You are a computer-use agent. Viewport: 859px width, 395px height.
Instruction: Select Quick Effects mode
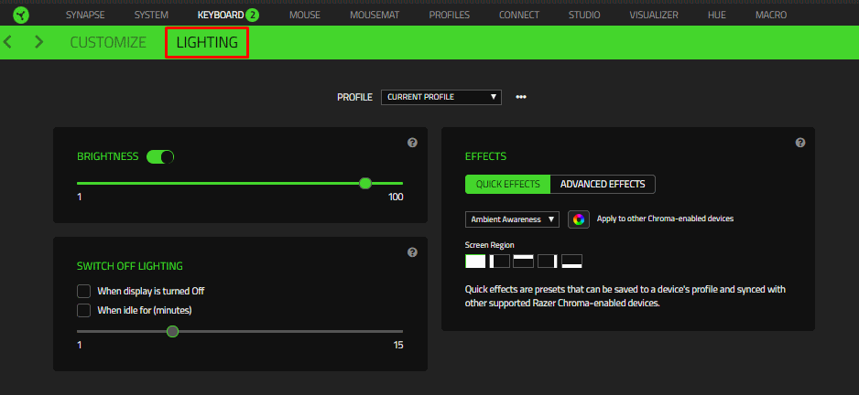[x=507, y=185]
